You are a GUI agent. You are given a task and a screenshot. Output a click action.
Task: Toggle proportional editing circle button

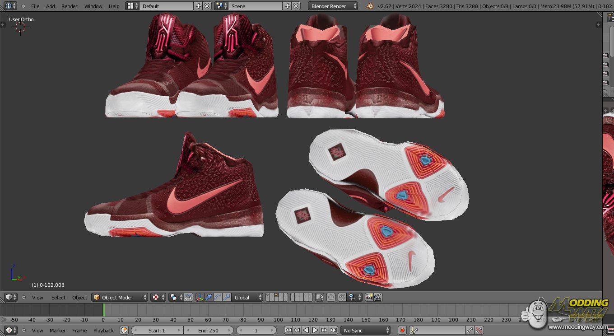tap(331, 297)
